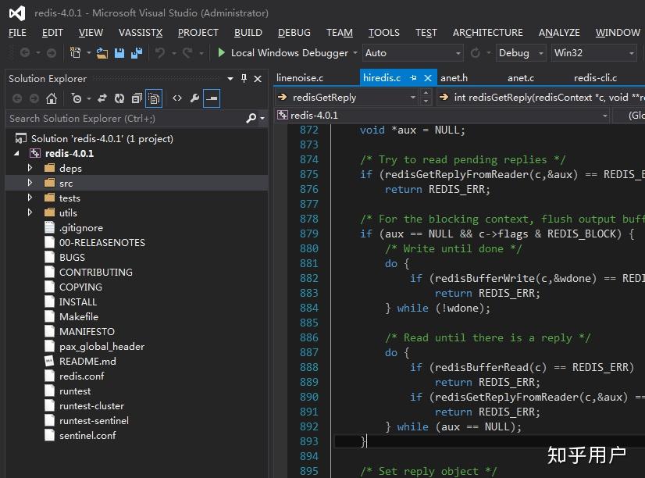Click the Save All toolbar icon

pos(137,53)
